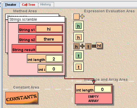The height and width of the screenshot is (108, 137).
Task: Open the History tab
Action: (x=46, y=4)
